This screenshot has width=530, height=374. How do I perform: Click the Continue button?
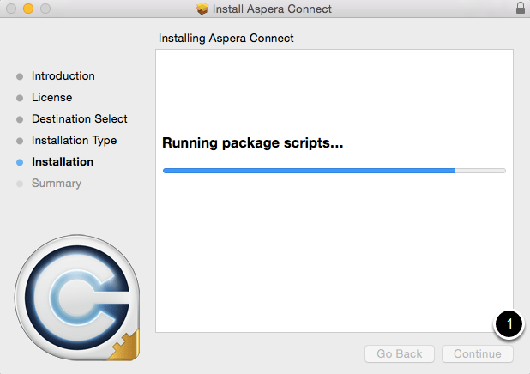(x=478, y=353)
